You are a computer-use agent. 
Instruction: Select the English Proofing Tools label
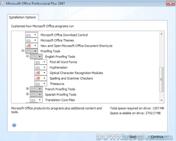point(60,56)
